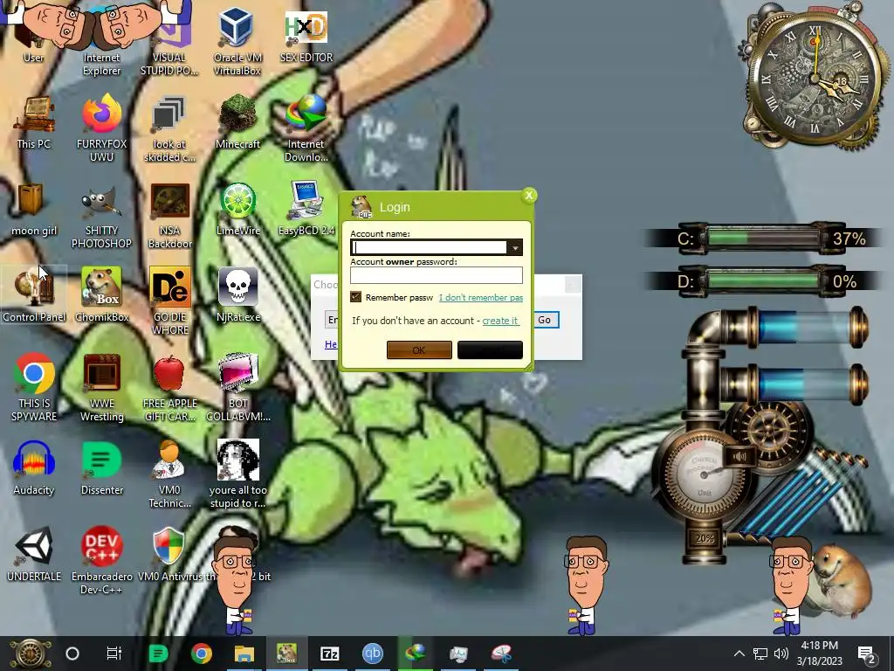Confirm login with the OK button
Screen dimensions: 894x671
(x=419, y=349)
